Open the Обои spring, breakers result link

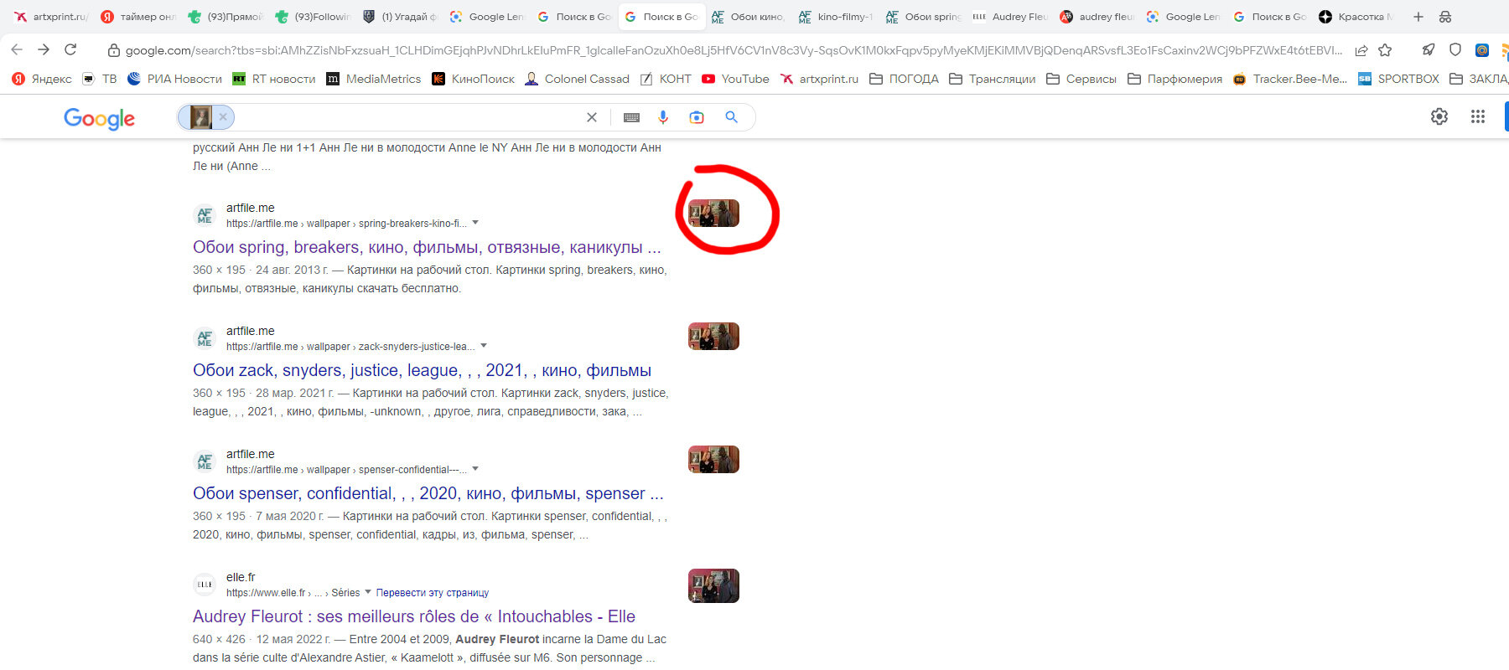point(427,247)
